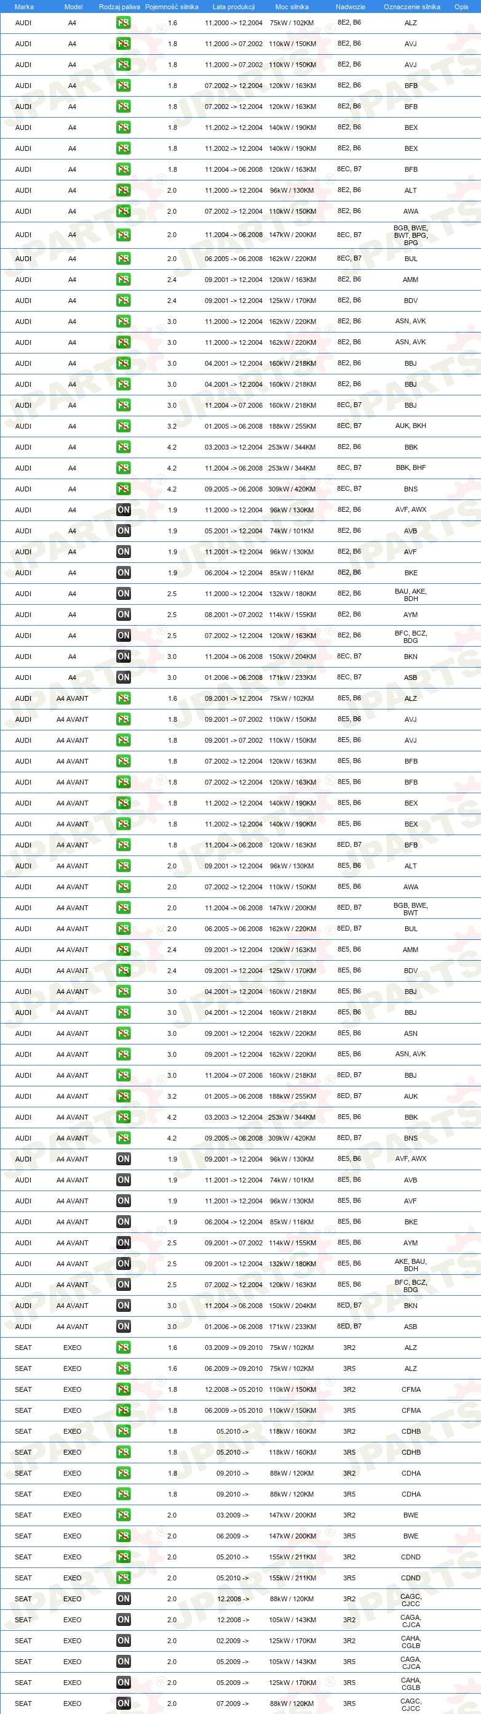This screenshot has height=1714, width=481.
Task: Click petrol icon in SEAT EXEO ALZ 3R2 row
Action: (x=124, y=1348)
